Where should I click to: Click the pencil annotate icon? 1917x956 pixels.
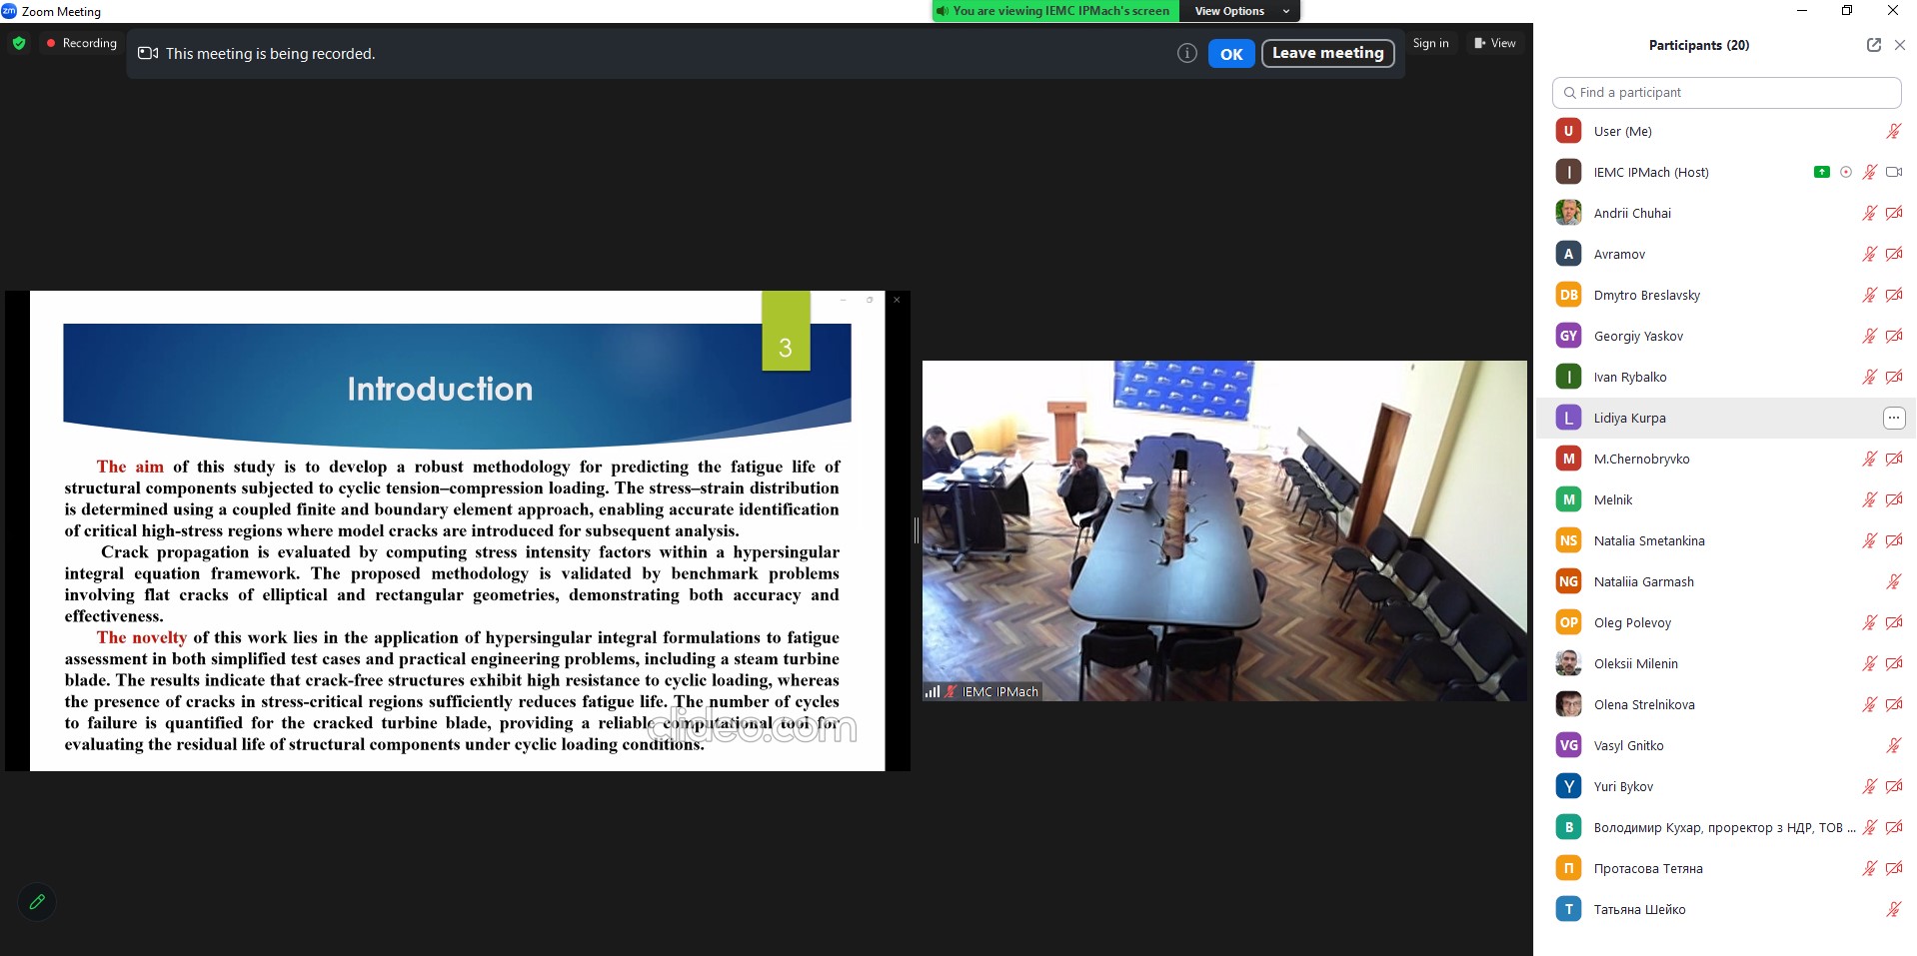coord(37,902)
